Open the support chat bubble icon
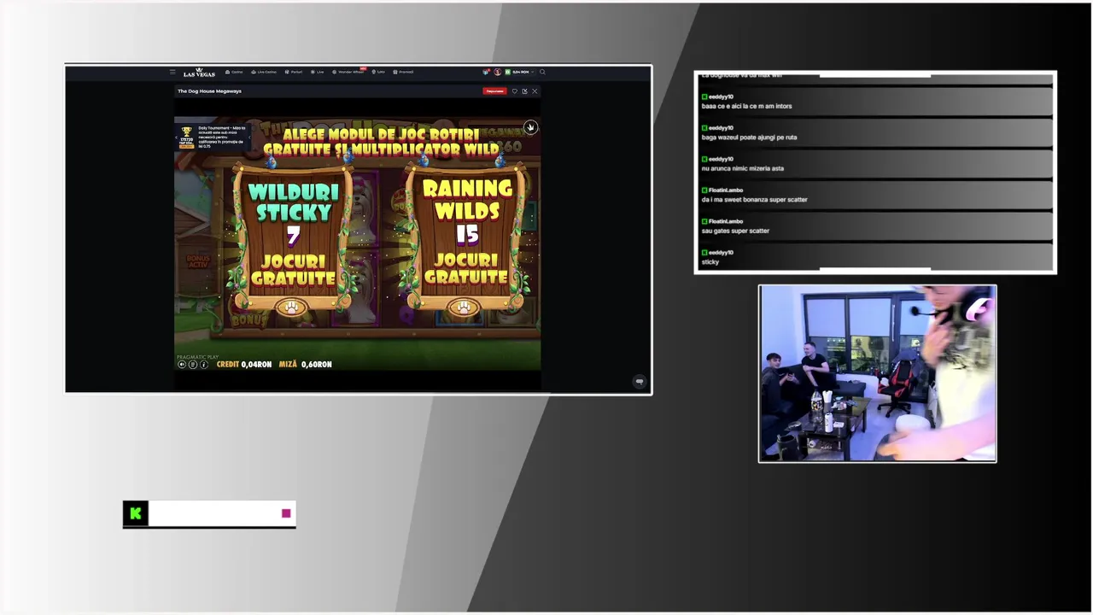 [x=640, y=382]
